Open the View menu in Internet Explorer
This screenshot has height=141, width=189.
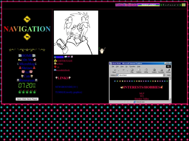point(122,66)
